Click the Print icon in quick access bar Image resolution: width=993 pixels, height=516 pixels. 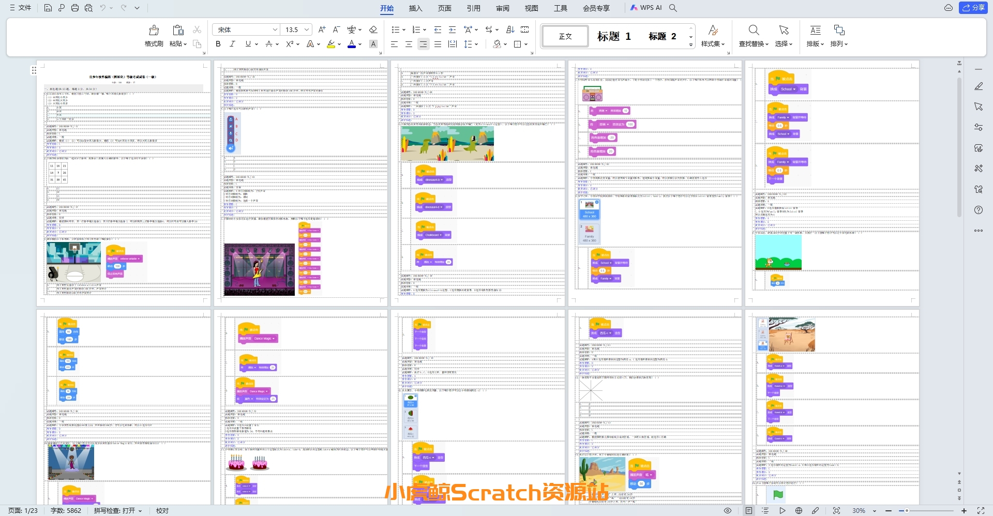click(75, 8)
